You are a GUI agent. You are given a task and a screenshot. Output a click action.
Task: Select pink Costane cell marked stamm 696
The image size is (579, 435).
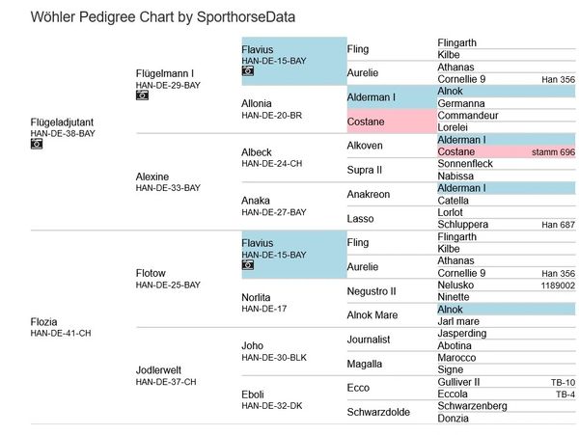455,152
